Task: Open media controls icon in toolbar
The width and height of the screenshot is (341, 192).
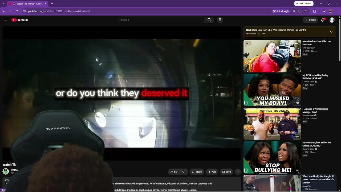Action: tap(324, 11)
